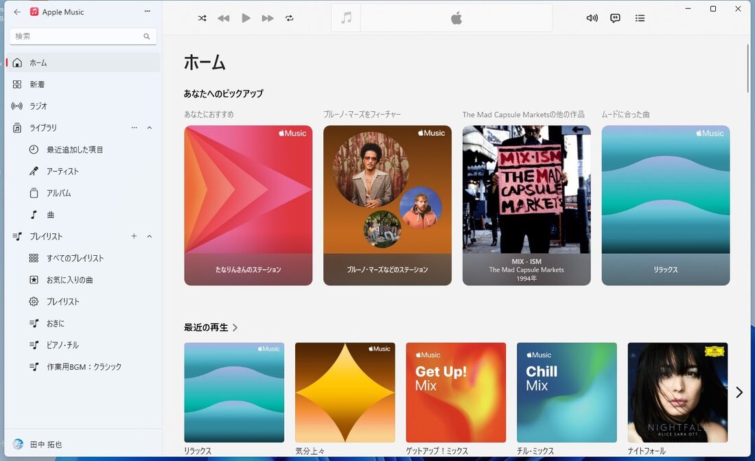This screenshot has height=461, width=755.
Task: Open ブルーノ・マーズなどのステーション card
Action: 387,206
